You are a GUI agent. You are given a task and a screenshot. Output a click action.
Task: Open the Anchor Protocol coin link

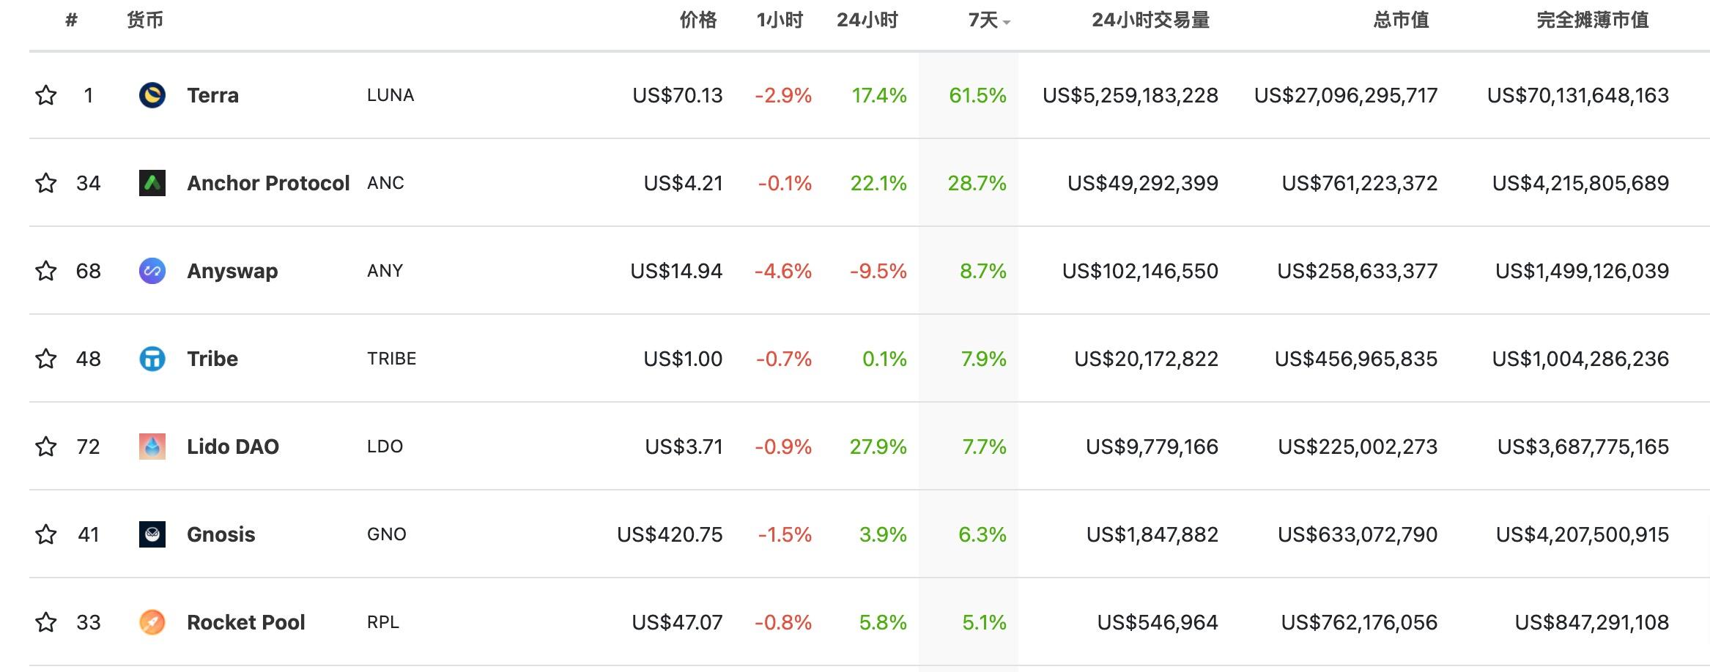268,183
